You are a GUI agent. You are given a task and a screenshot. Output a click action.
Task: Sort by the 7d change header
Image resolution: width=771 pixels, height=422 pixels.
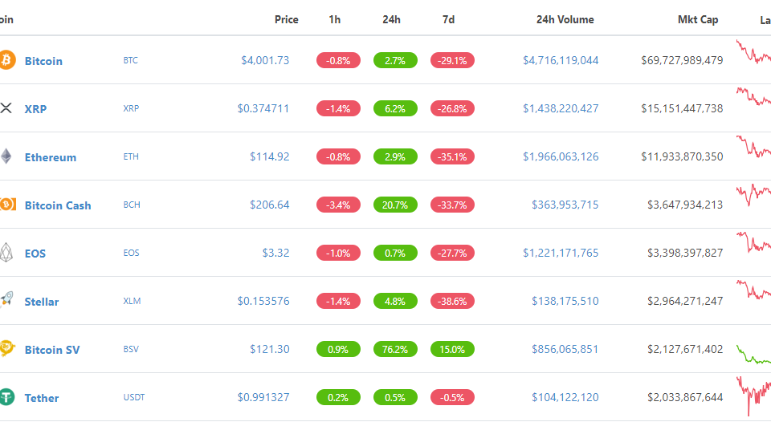448,19
